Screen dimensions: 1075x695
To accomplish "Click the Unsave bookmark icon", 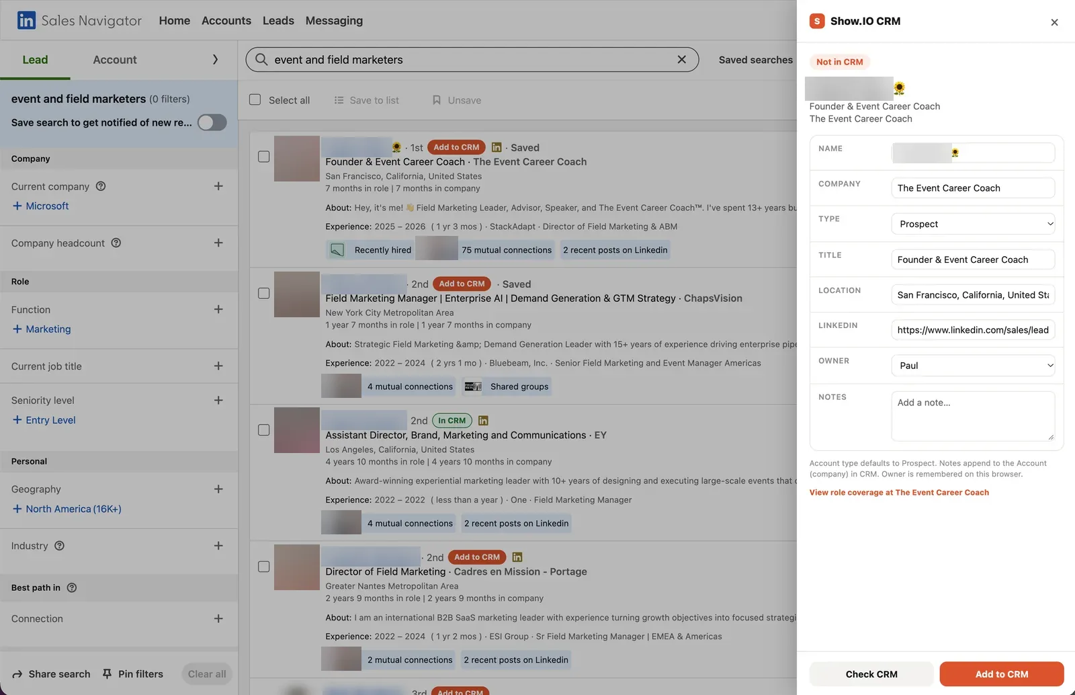I will 437,100.
